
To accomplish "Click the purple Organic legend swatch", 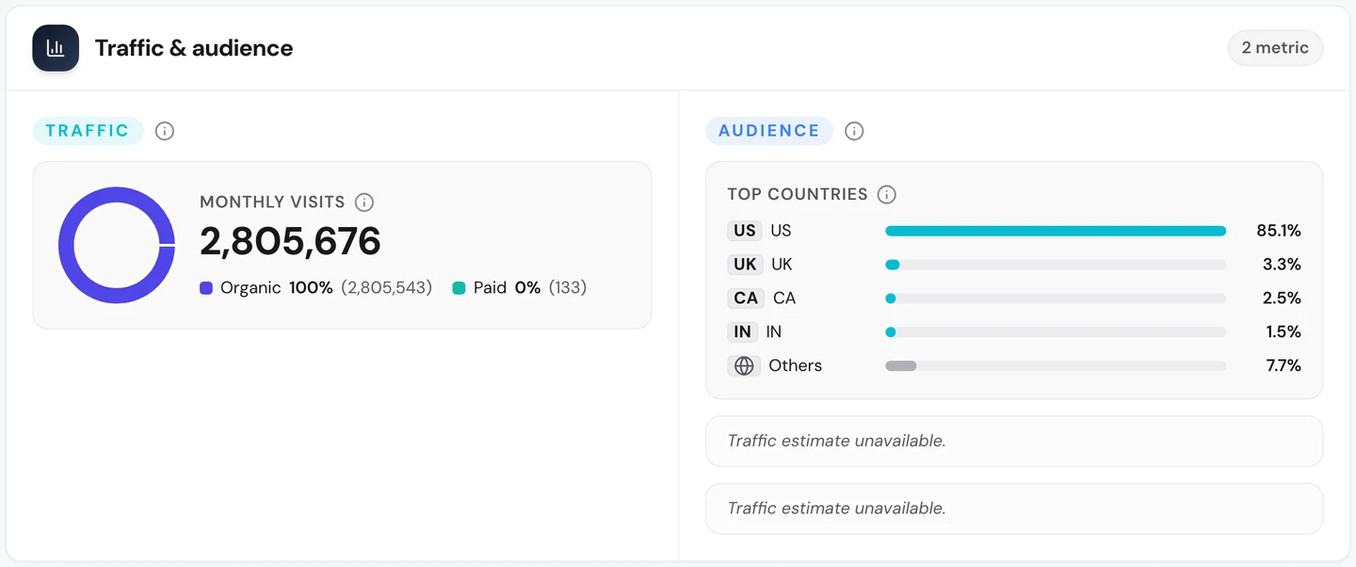I will (206, 288).
